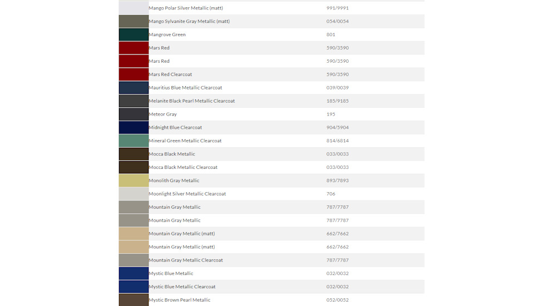Screen dimensions: 534x306
Task: Click the 'Mountain Gray Metallic Clearcoat' name
Action: point(186,260)
